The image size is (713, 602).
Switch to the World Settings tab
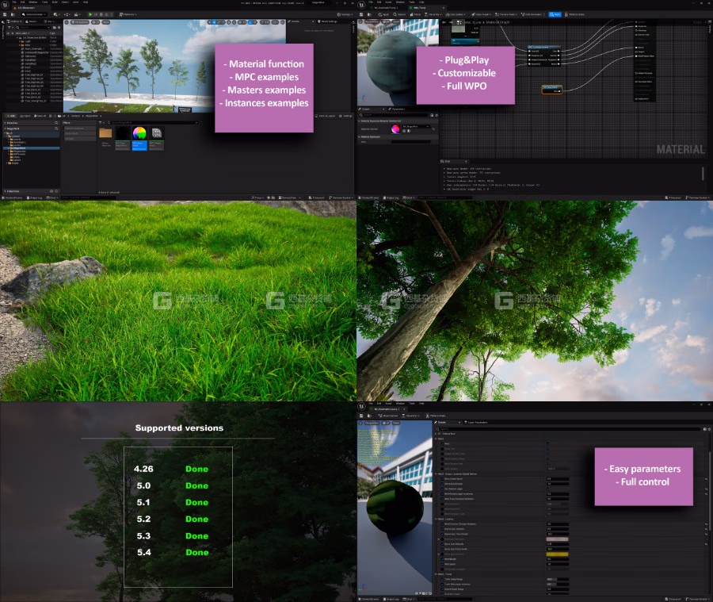pyautogui.click(x=328, y=21)
